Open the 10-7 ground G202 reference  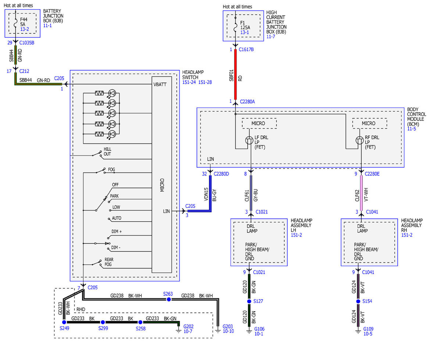(x=188, y=331)
